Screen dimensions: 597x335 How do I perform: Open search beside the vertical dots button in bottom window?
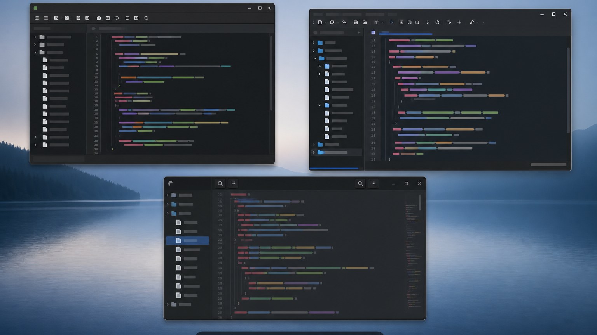coord(360,183)
